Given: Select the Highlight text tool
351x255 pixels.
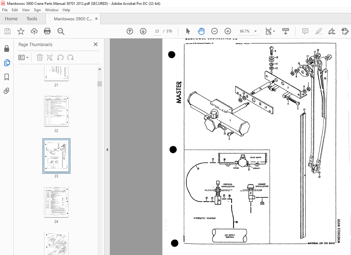Looking at the screenshot, I should (x=318, y=31).
